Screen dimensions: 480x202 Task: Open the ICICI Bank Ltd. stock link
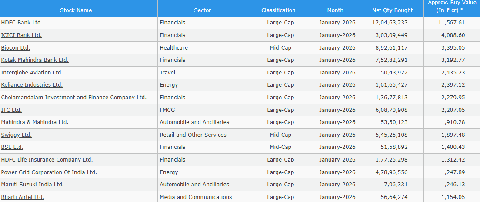coord(21,35)
